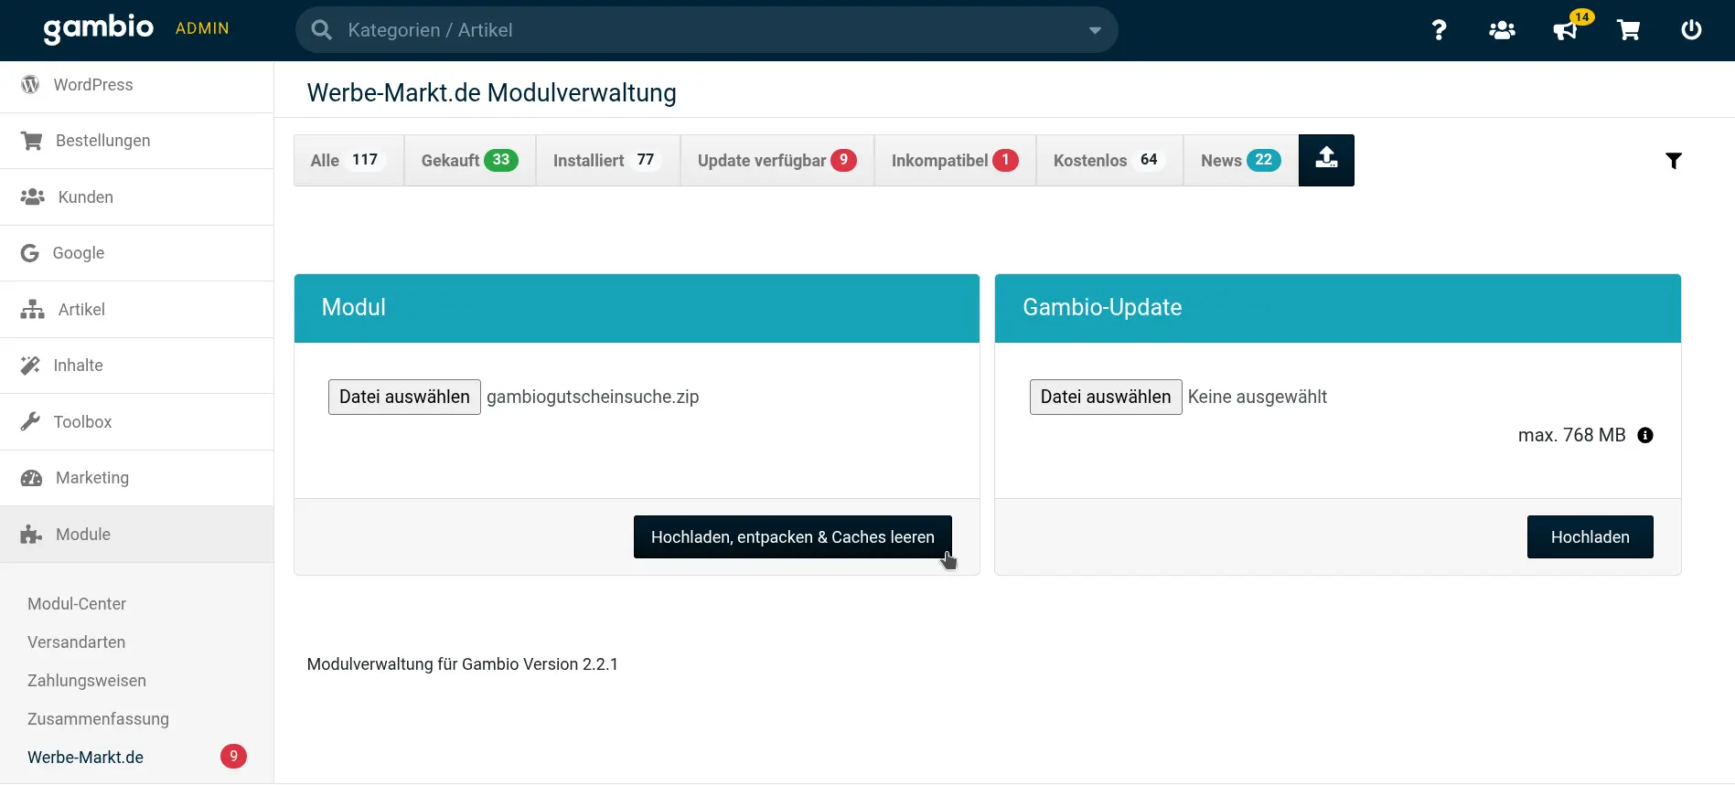
Task: Open the shopping cart icon in header
Action: coord(1628,30)
